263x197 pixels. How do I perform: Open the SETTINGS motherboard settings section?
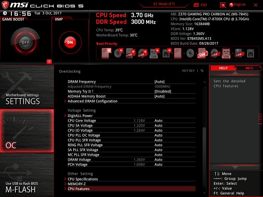[x=27, y=87]
